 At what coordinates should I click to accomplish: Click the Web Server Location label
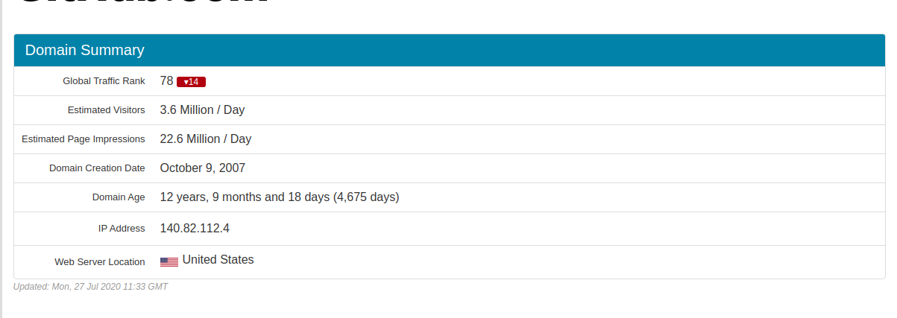click(x=100, y=262)
